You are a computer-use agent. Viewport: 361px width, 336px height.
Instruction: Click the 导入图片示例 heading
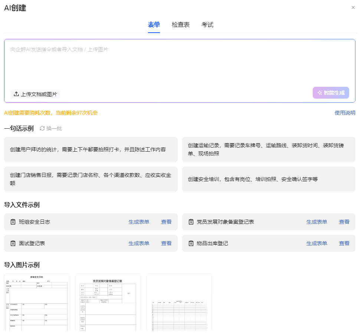click(22, 265)
